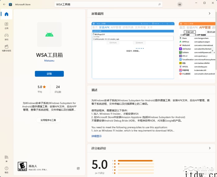Click the 5-star rating bar
This screenshot has width=217, height=177.
click(136, 161)
